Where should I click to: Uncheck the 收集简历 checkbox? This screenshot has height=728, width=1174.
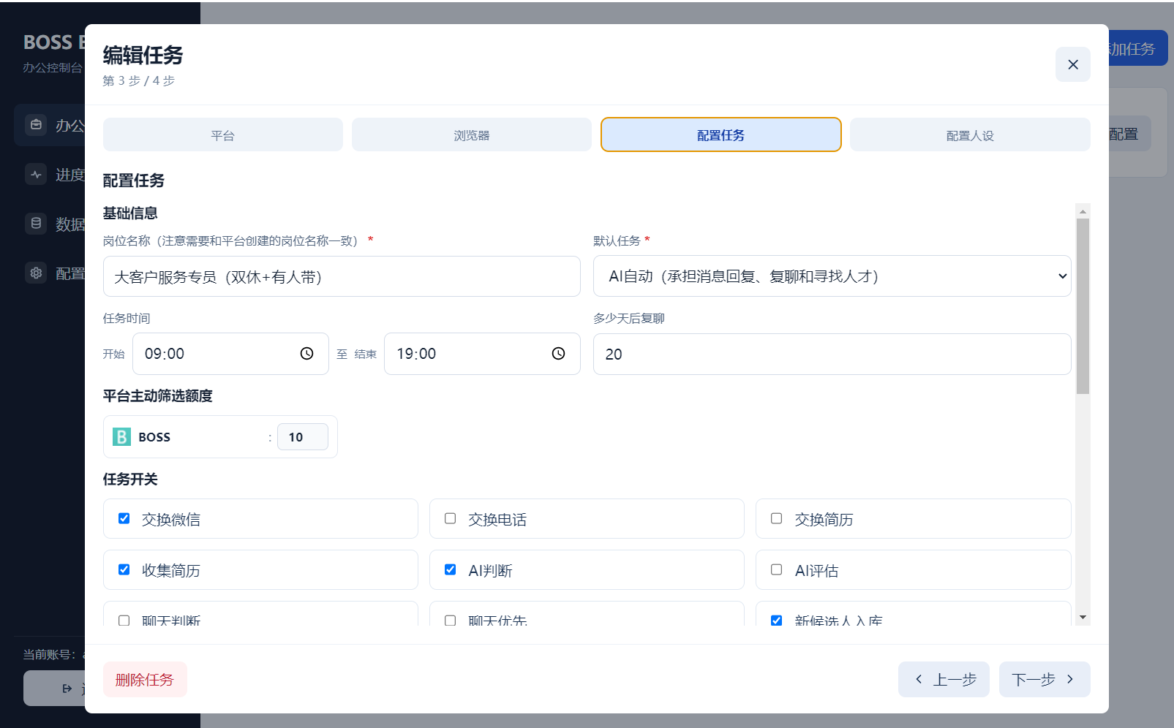[x=124, y=569]
